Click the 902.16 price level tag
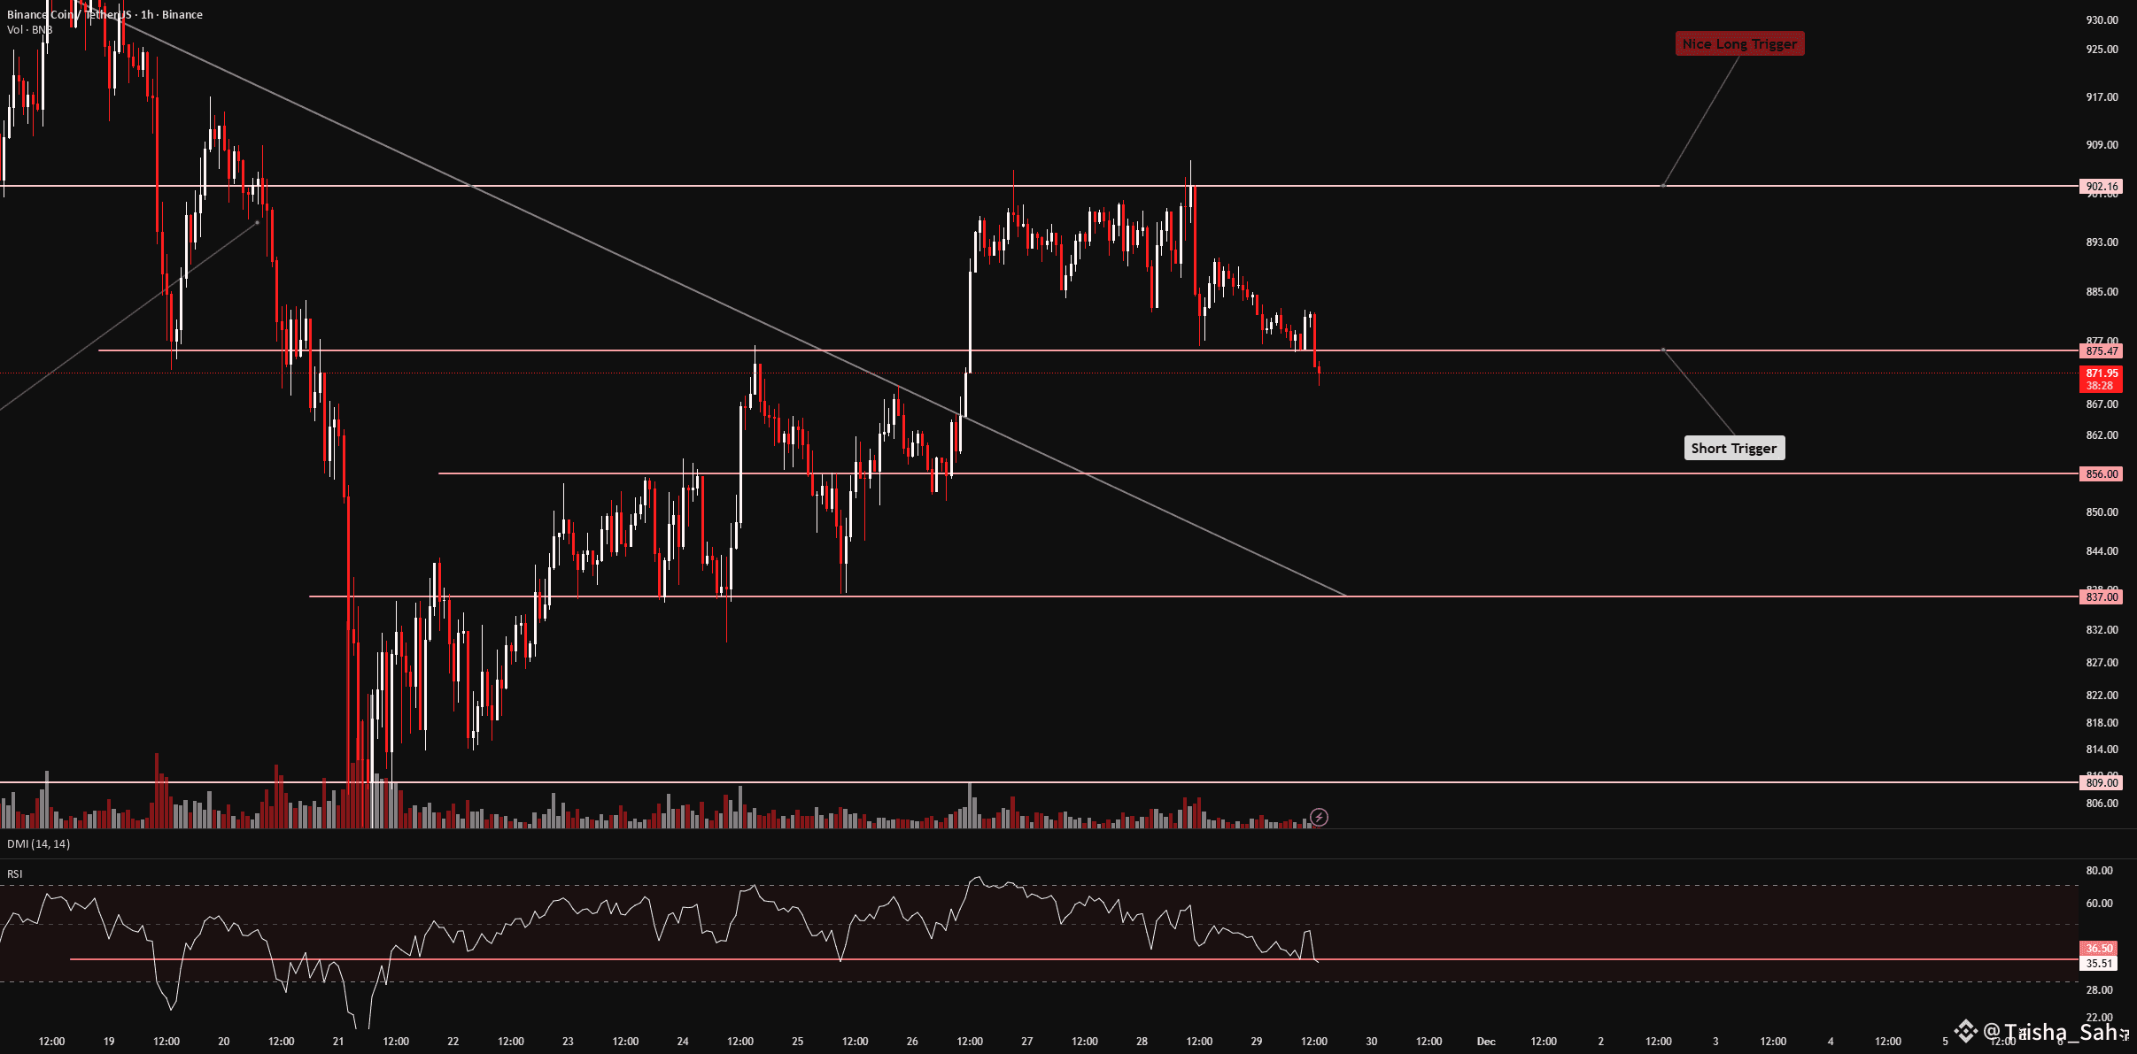The width and height of the screenshot is (2137, 1054). point(2102,187)
